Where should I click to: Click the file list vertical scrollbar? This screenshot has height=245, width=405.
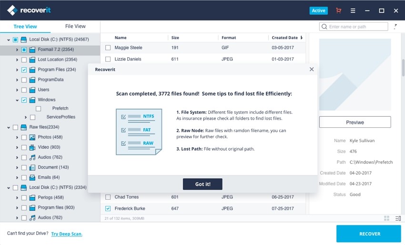pos(403,68)
